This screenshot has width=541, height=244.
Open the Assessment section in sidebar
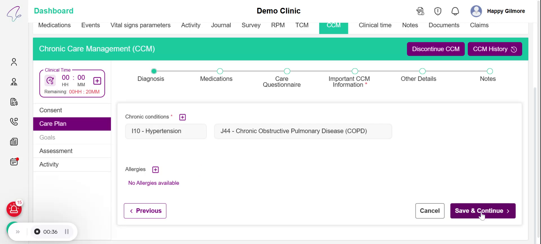pyautogui.click(x=56, y=151)
